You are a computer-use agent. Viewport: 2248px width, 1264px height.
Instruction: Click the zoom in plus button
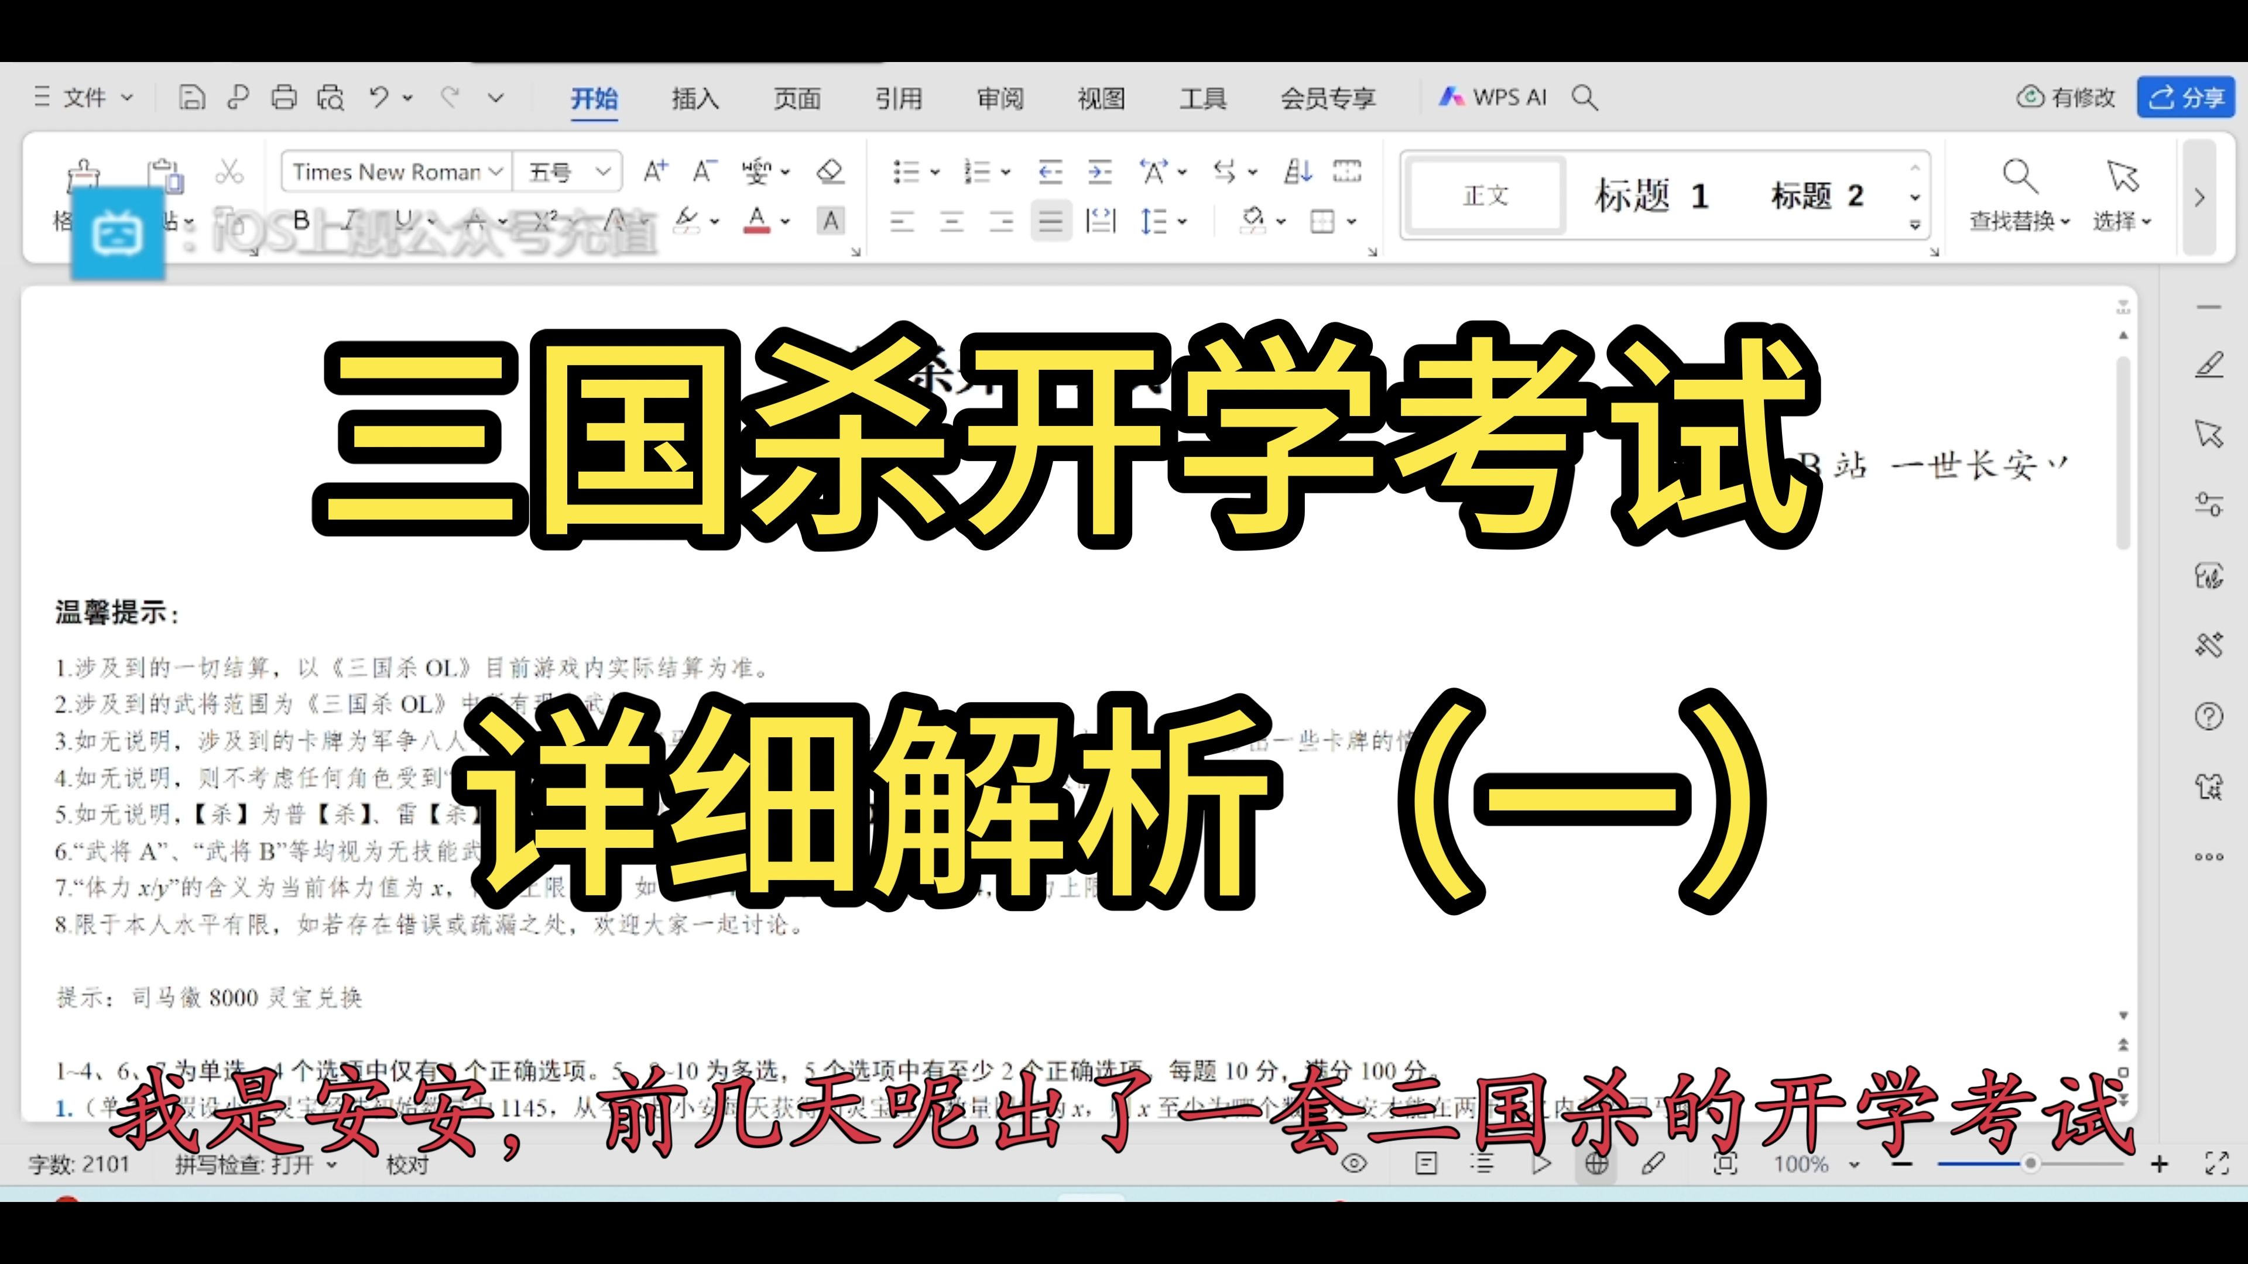(2159, 1164)
